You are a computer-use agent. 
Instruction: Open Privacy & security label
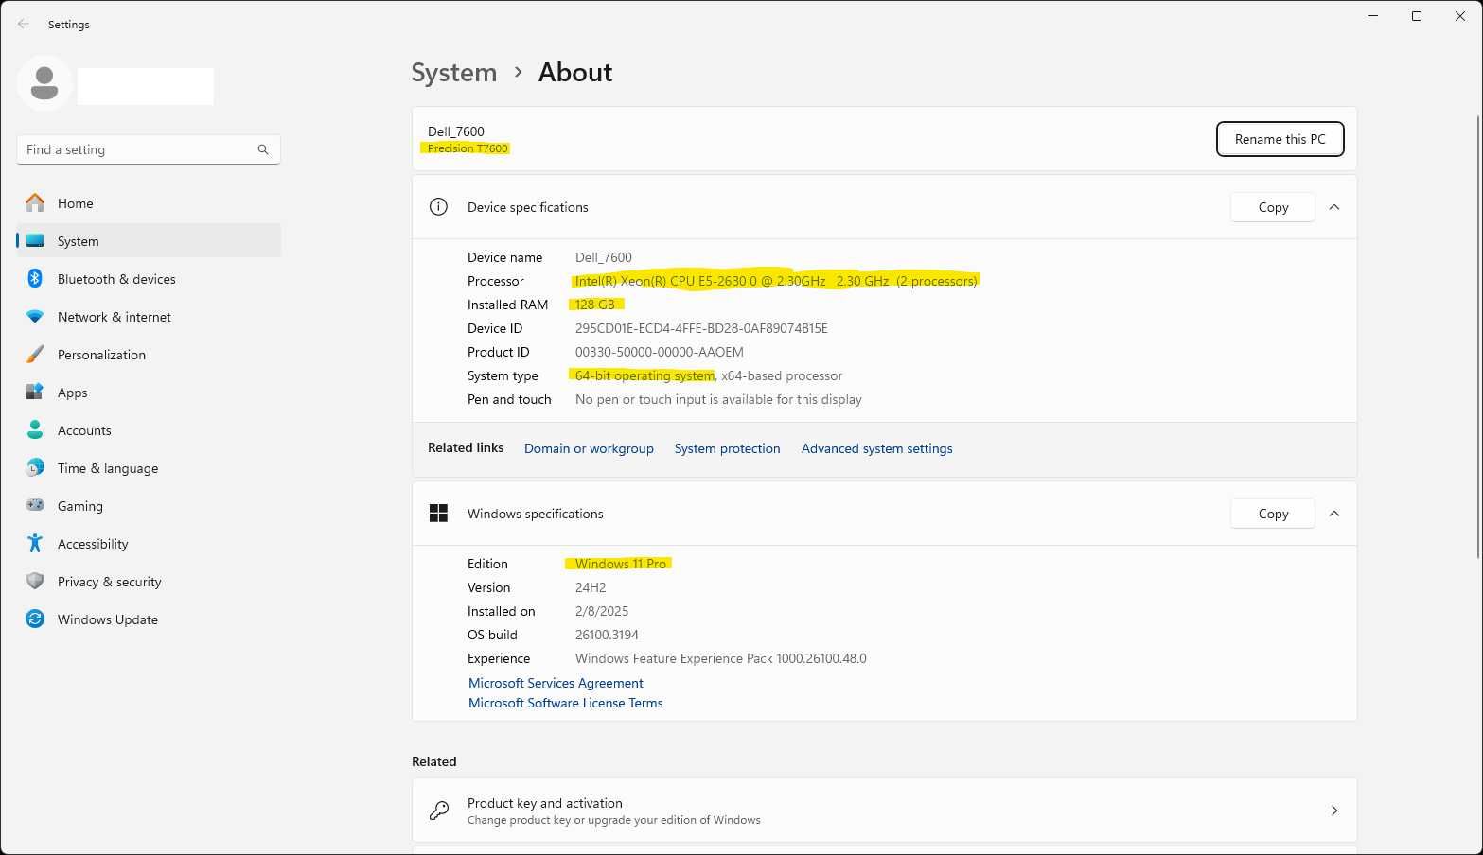click(109, 582)
